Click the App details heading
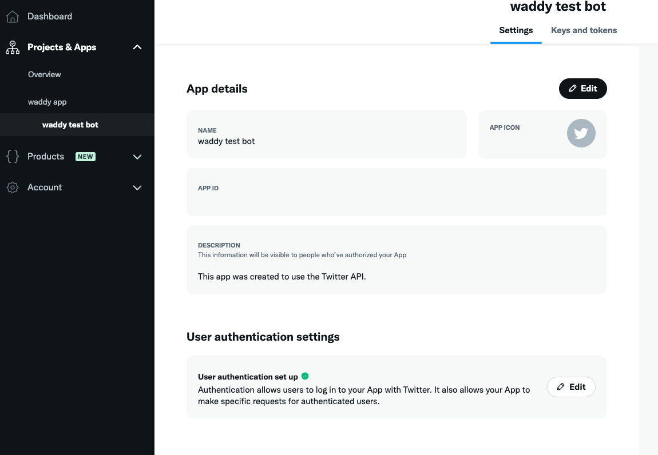 coord(217,89)
